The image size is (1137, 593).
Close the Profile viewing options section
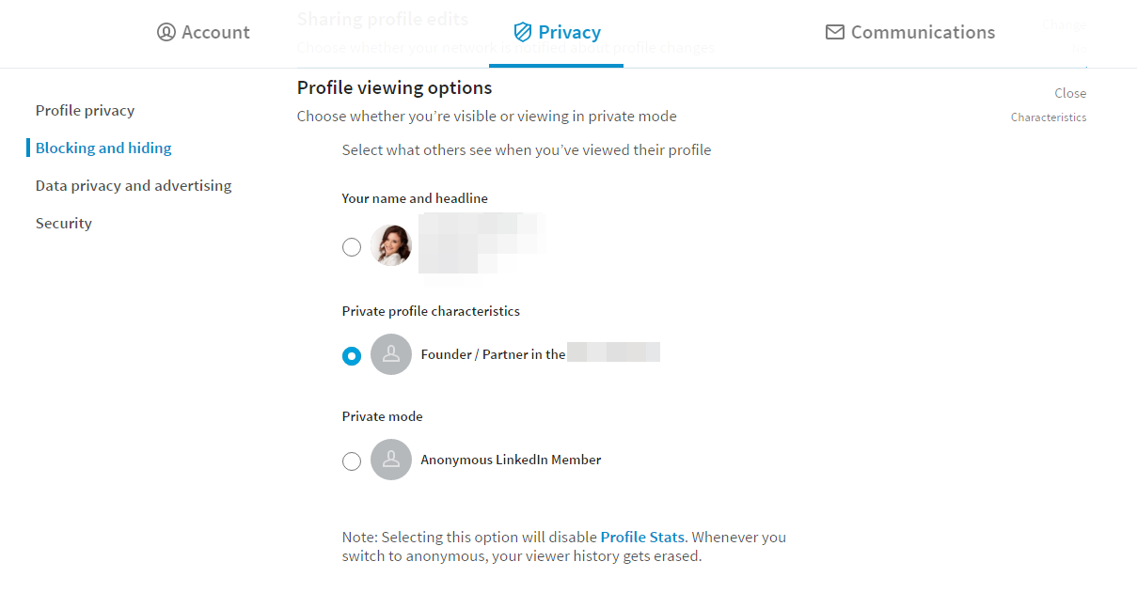(x=1070, y=93)
